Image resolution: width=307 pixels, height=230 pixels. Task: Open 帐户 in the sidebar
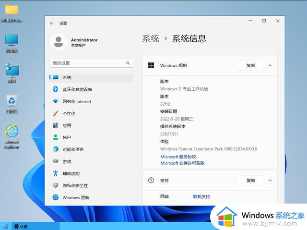(92, 137)
